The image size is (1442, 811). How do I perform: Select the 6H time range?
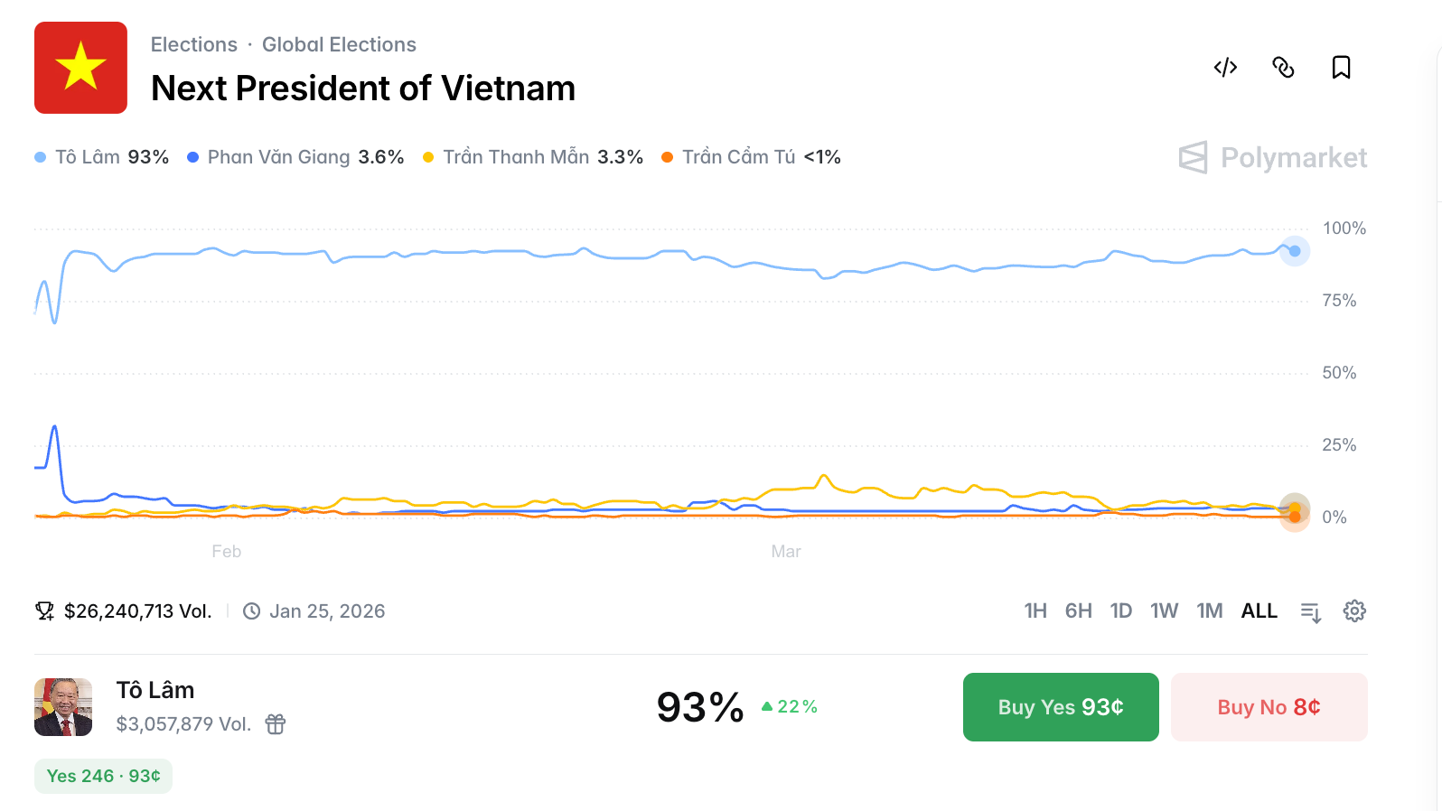coord(1078,611)
